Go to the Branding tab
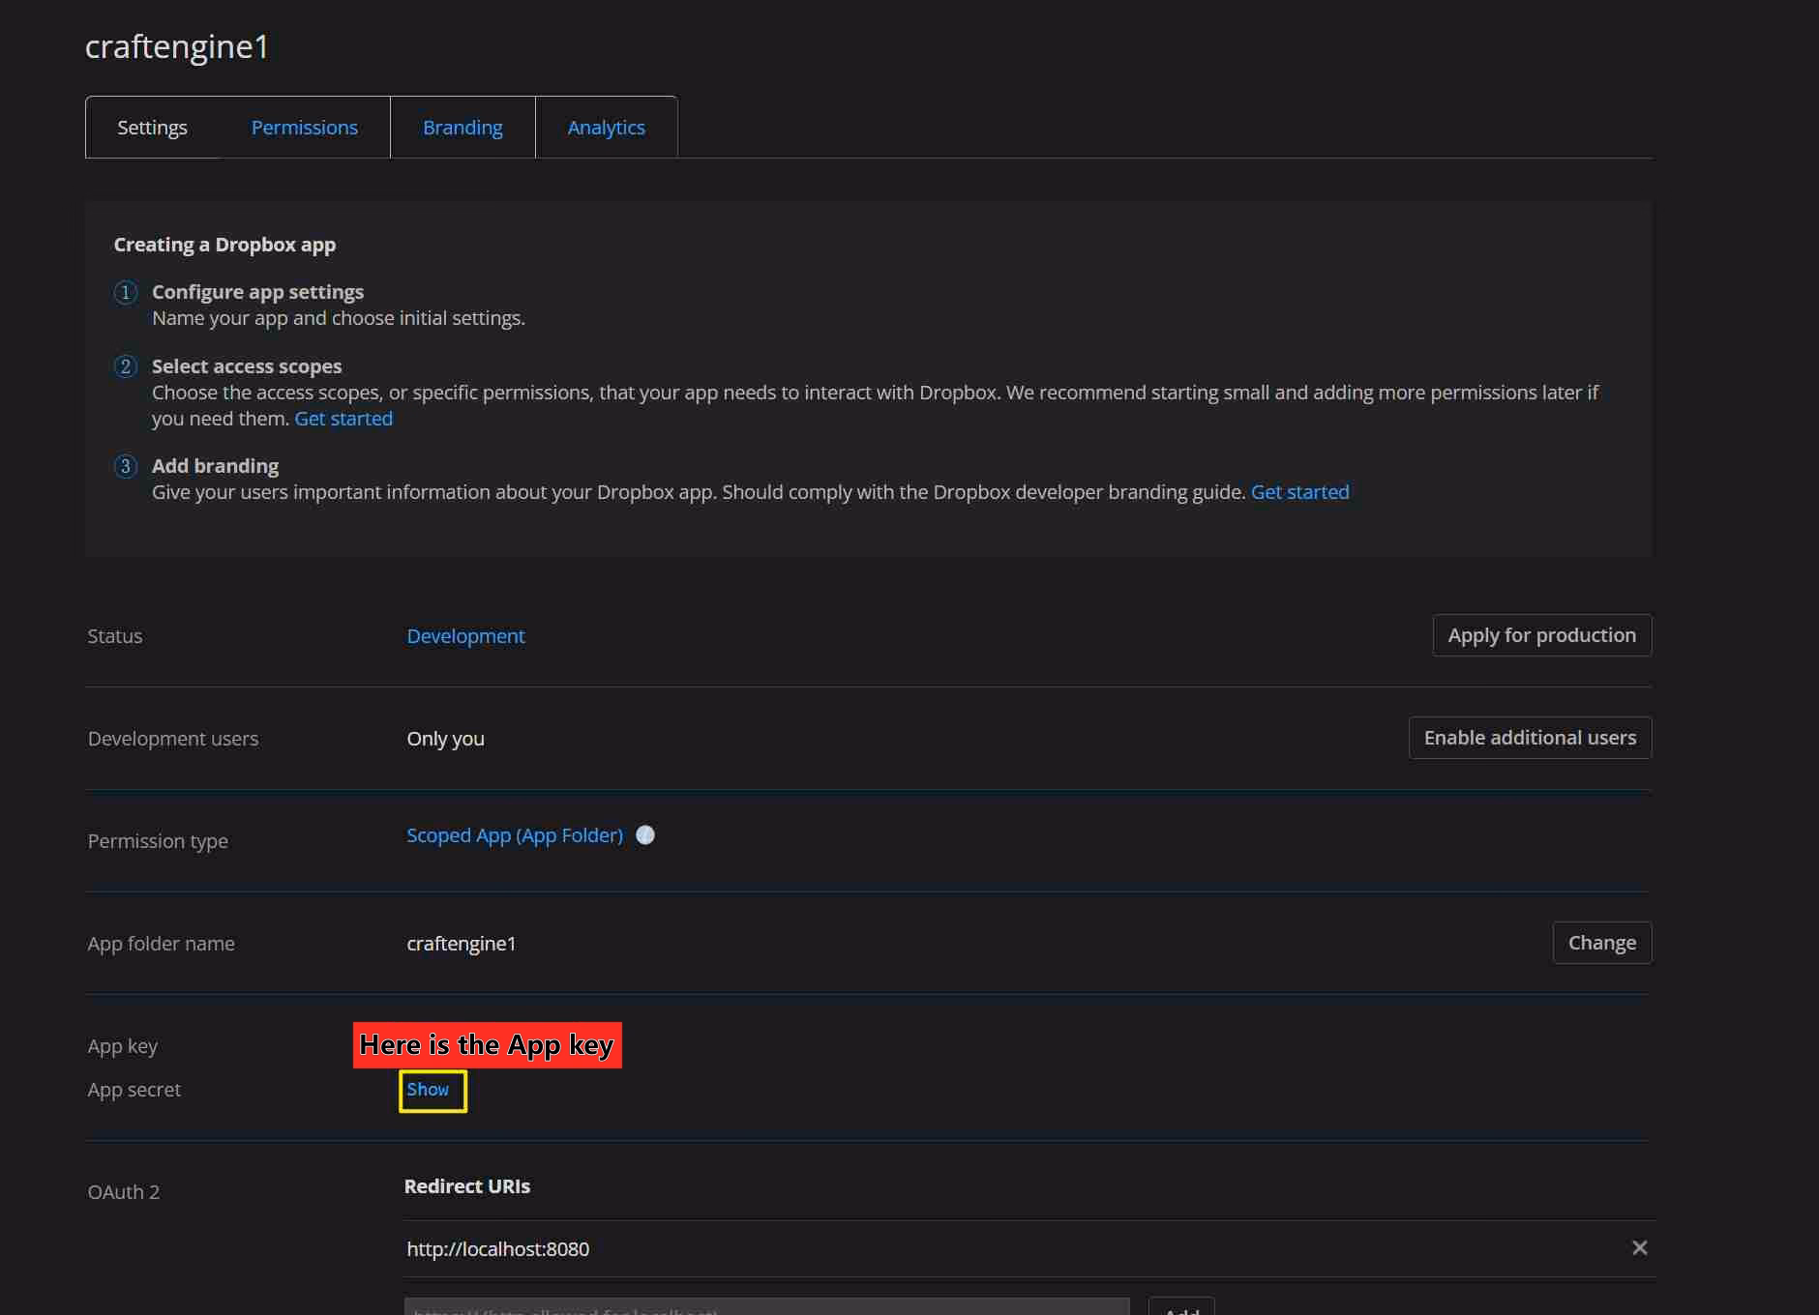Screen dimensions: 1819x1315 462,128
